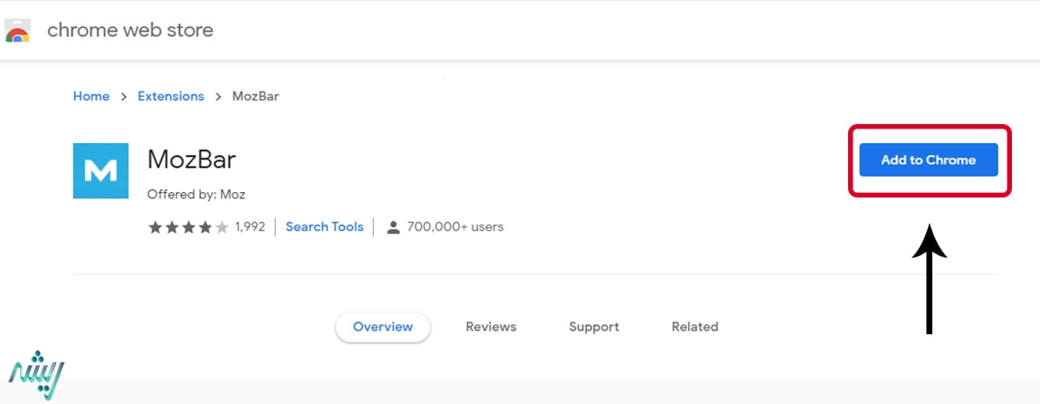Click the teal watermark logo at bottom left
1040x404 pixels.
click(x=36, y=375)
